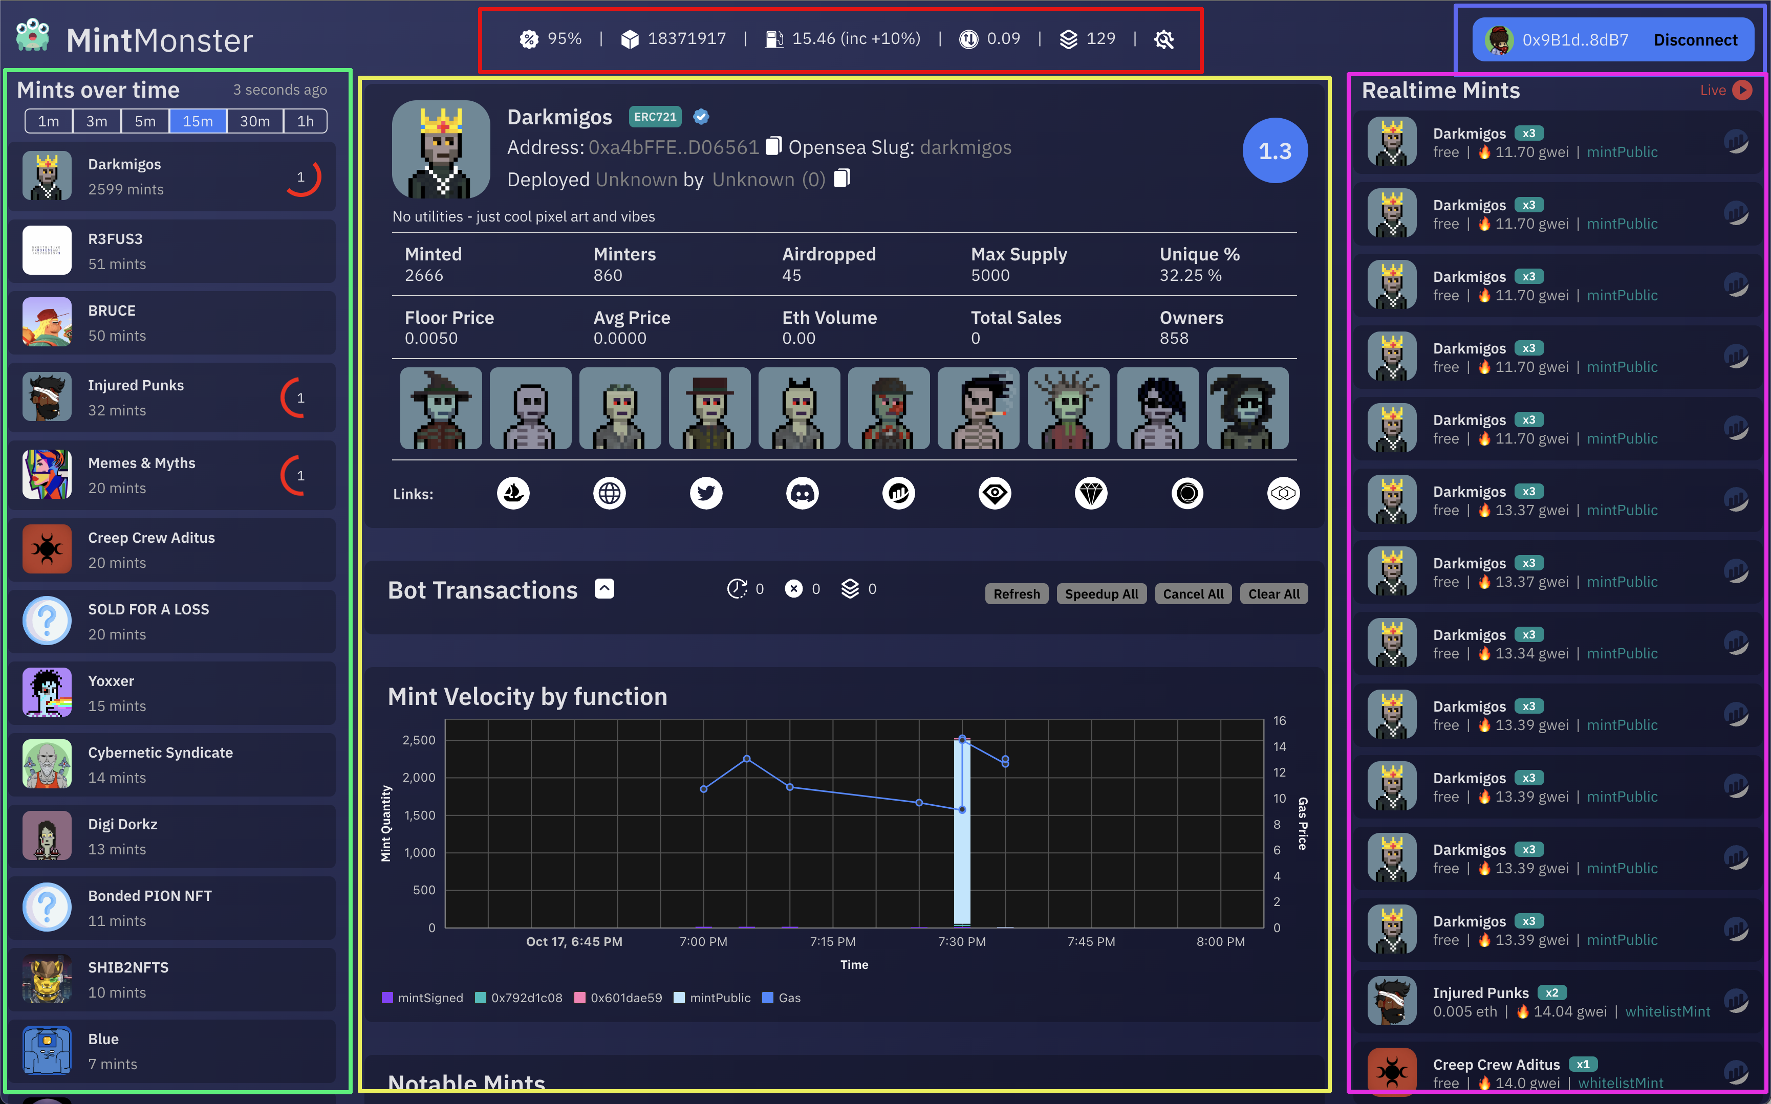Open the darkmigos Opensea slug link
Image resolution: width=1771 pixels, height=1104 pixels.
pos(965,147)
